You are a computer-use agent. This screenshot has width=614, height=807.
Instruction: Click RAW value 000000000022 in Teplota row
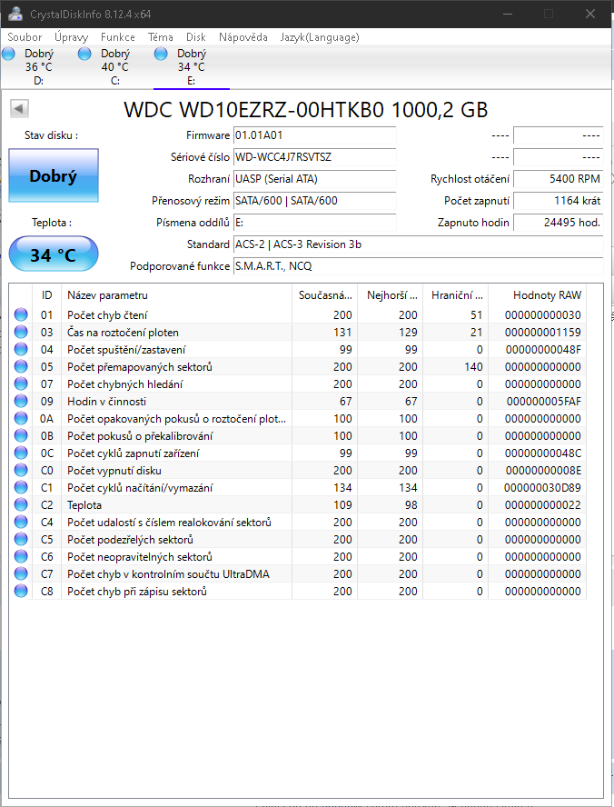click(543, 504)
